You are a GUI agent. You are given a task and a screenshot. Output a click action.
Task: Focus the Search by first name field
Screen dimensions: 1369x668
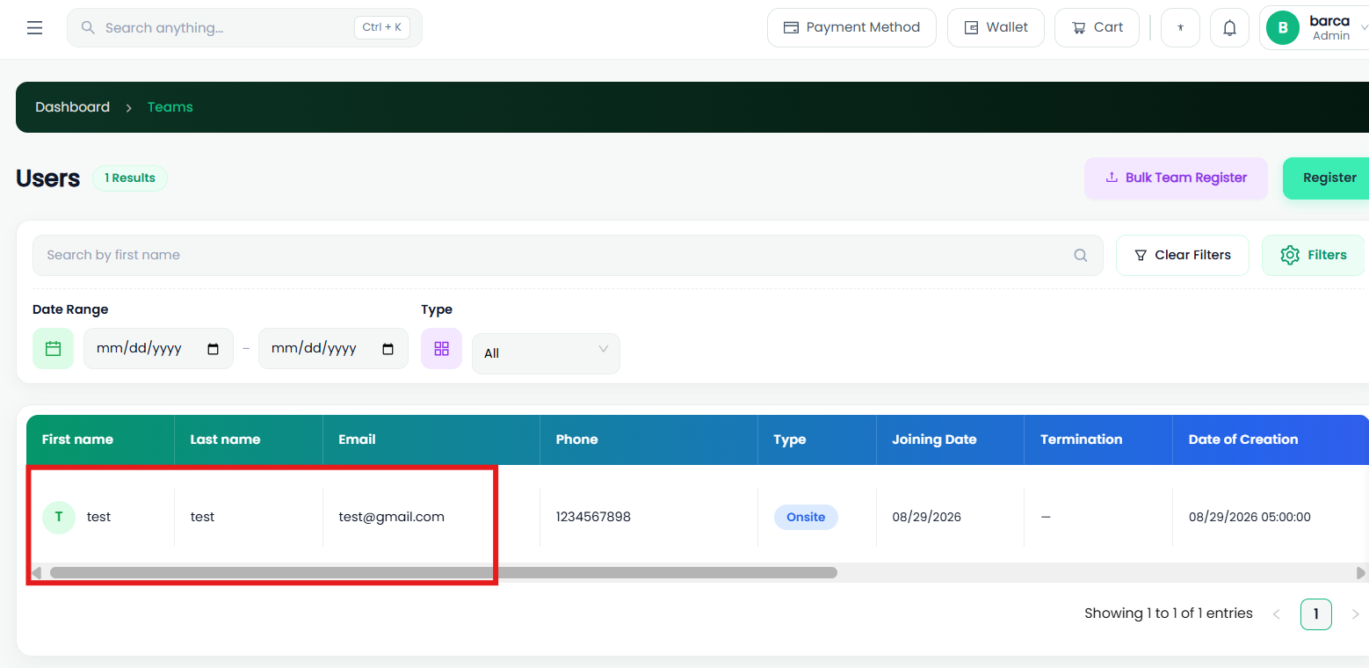tap(568, 256)
